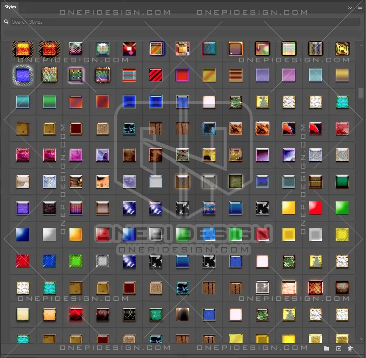Select the red and black diagonal striped style
366x358 pixels.
156,75
